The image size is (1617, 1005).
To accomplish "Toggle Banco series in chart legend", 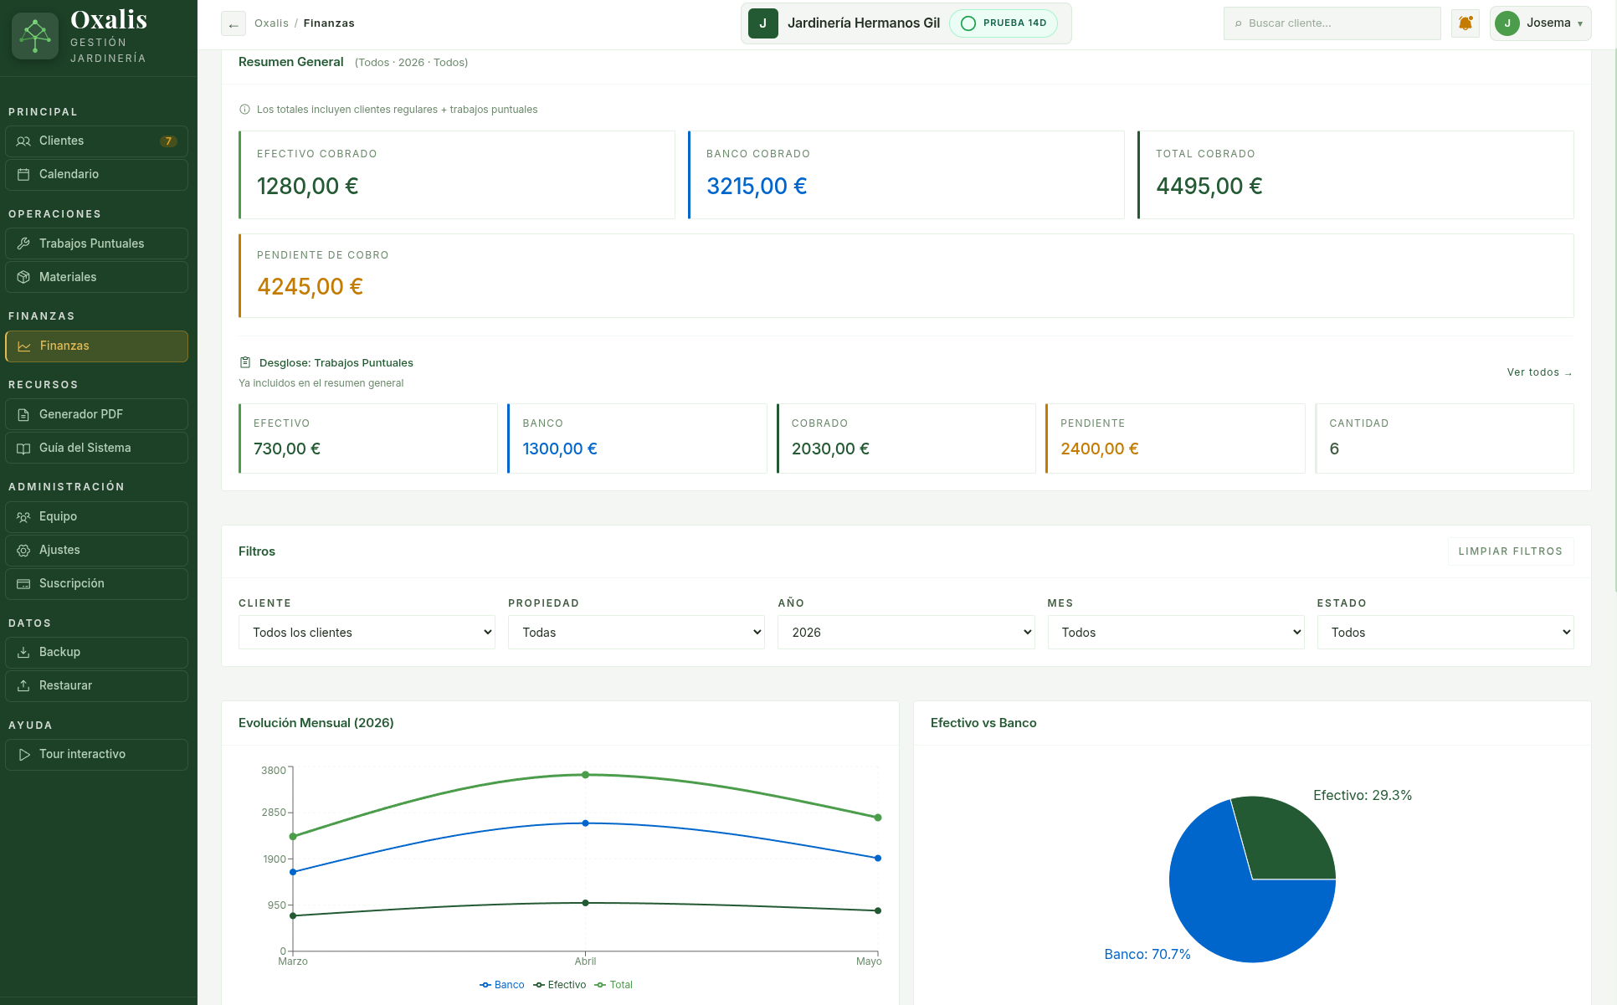I will point(502,985).
